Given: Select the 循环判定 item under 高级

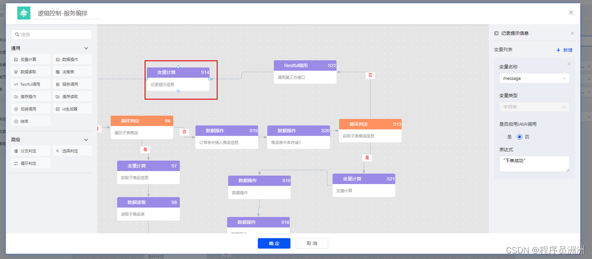Looking at the screenshot, I should (28, 163).
